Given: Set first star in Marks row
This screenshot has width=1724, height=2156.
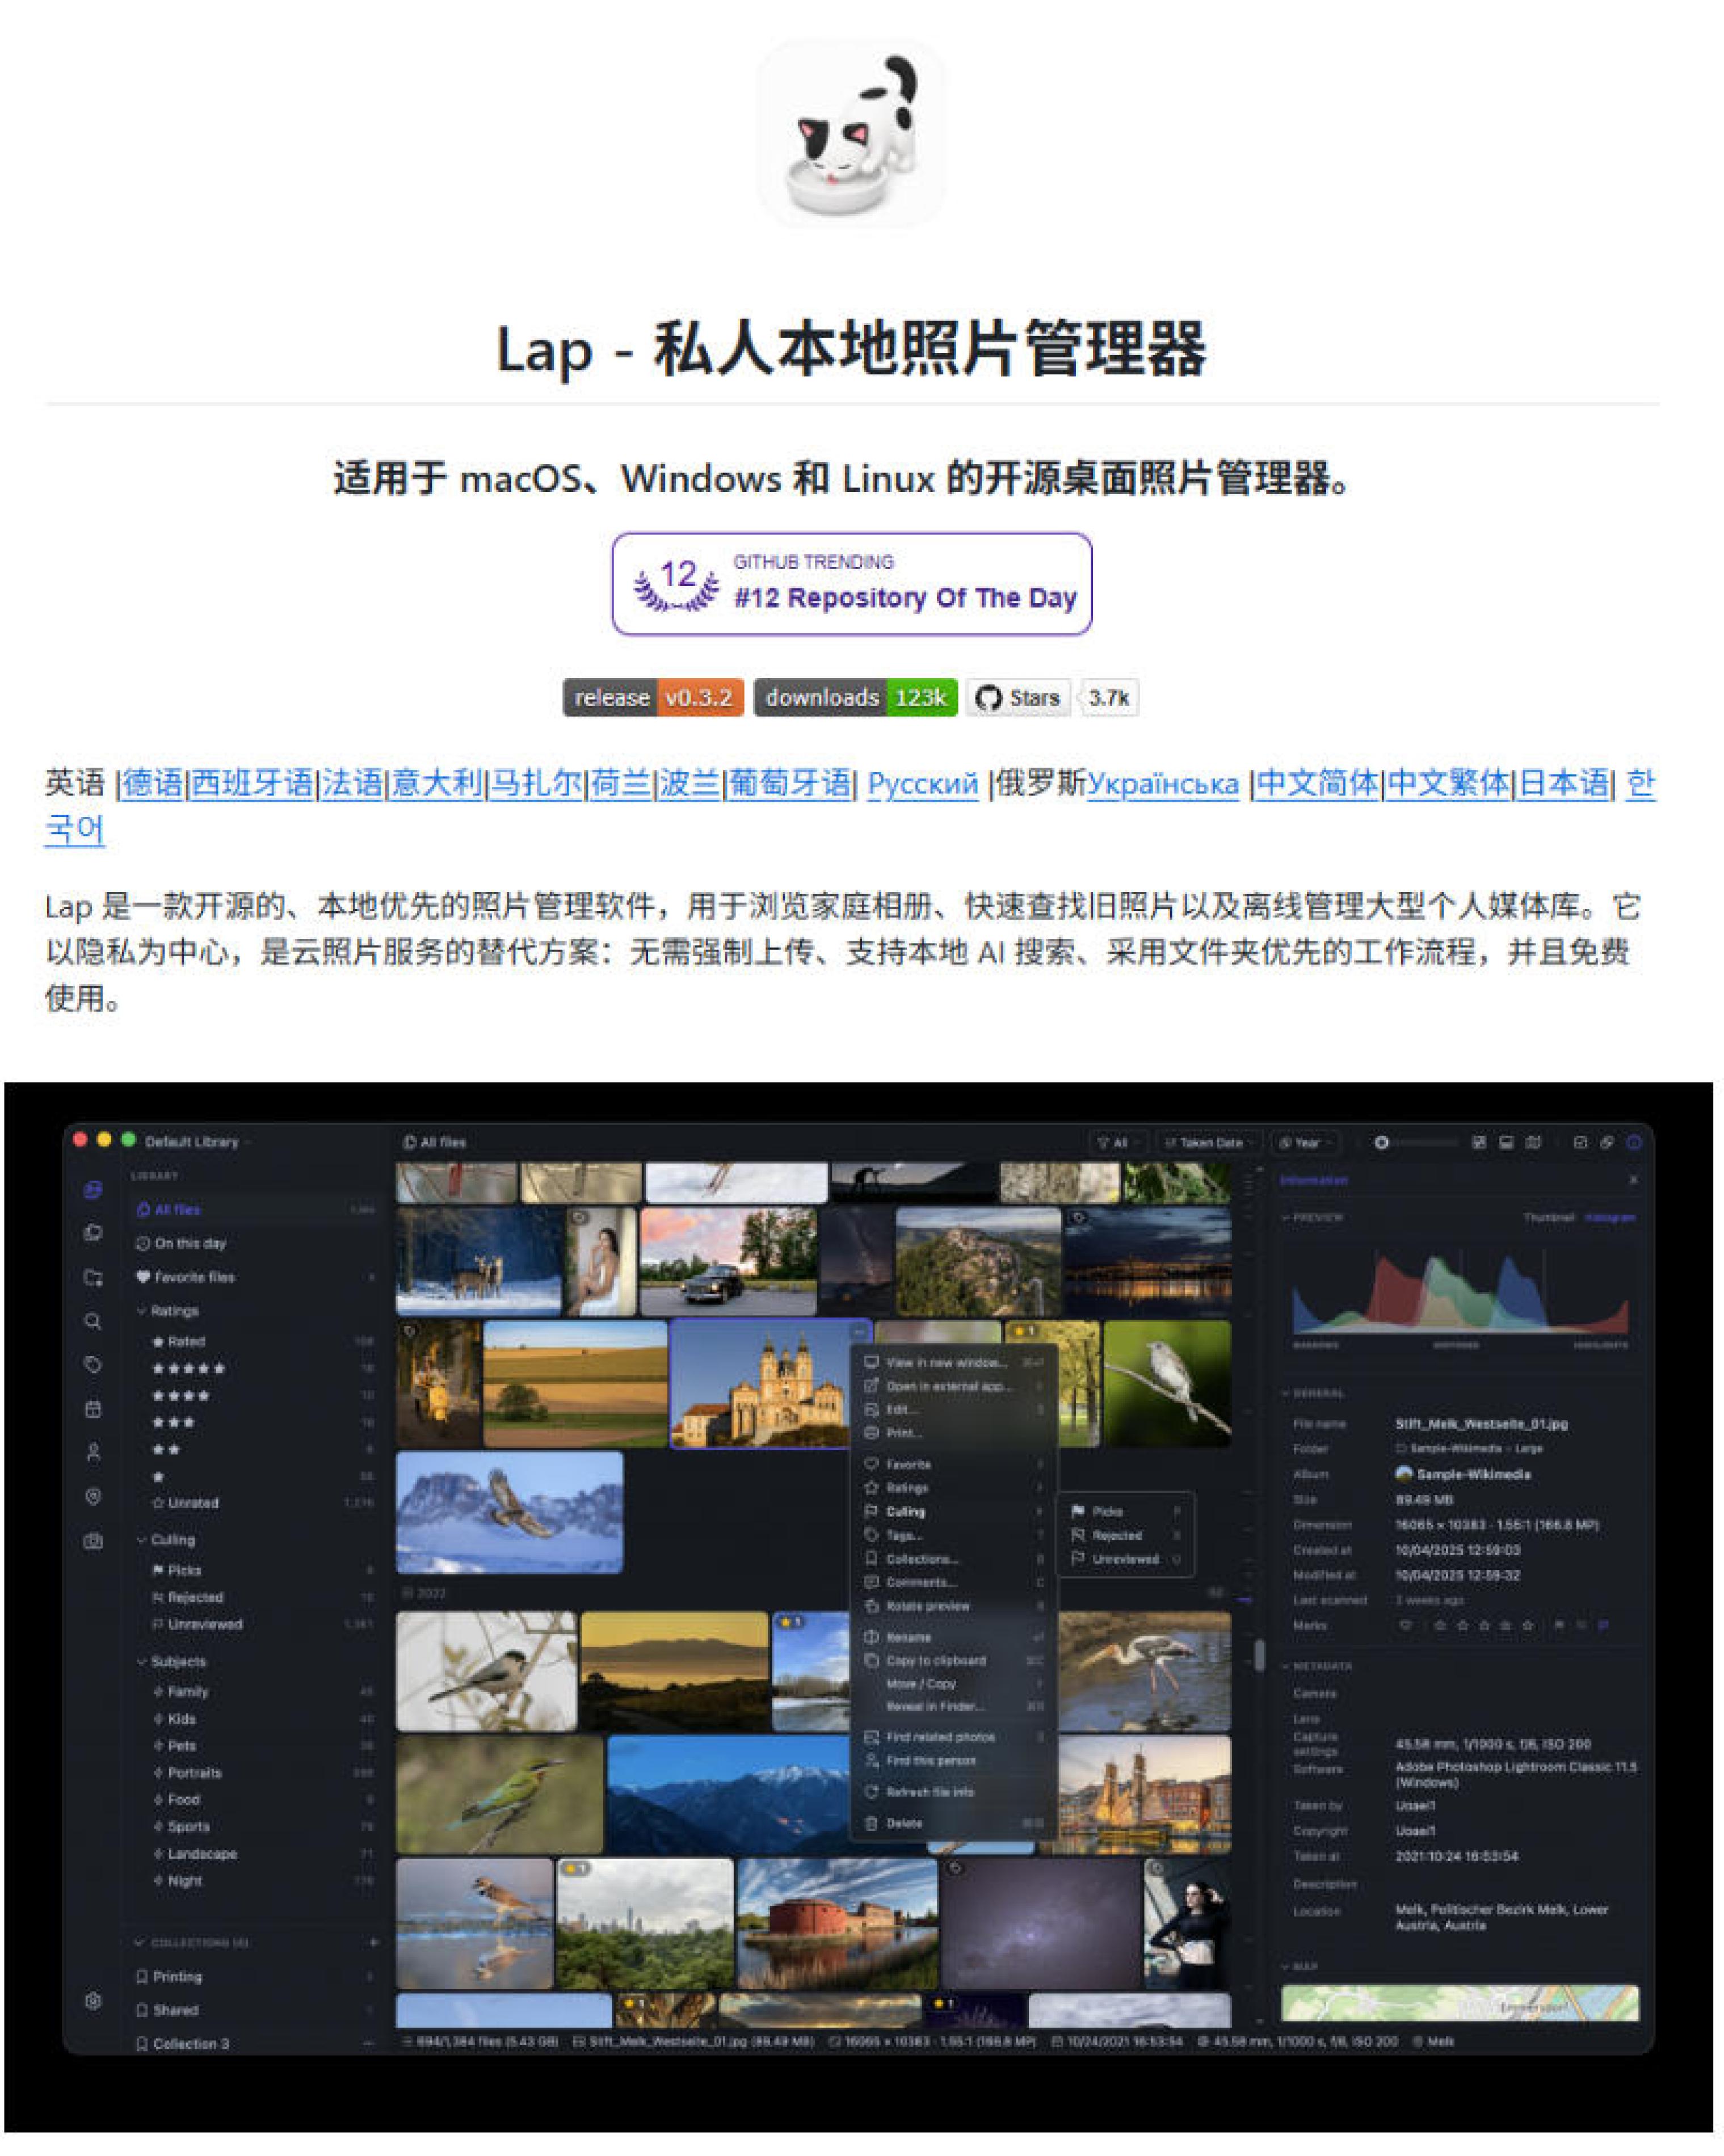Looking at the screenshot, I should tap(1439, 1625).
